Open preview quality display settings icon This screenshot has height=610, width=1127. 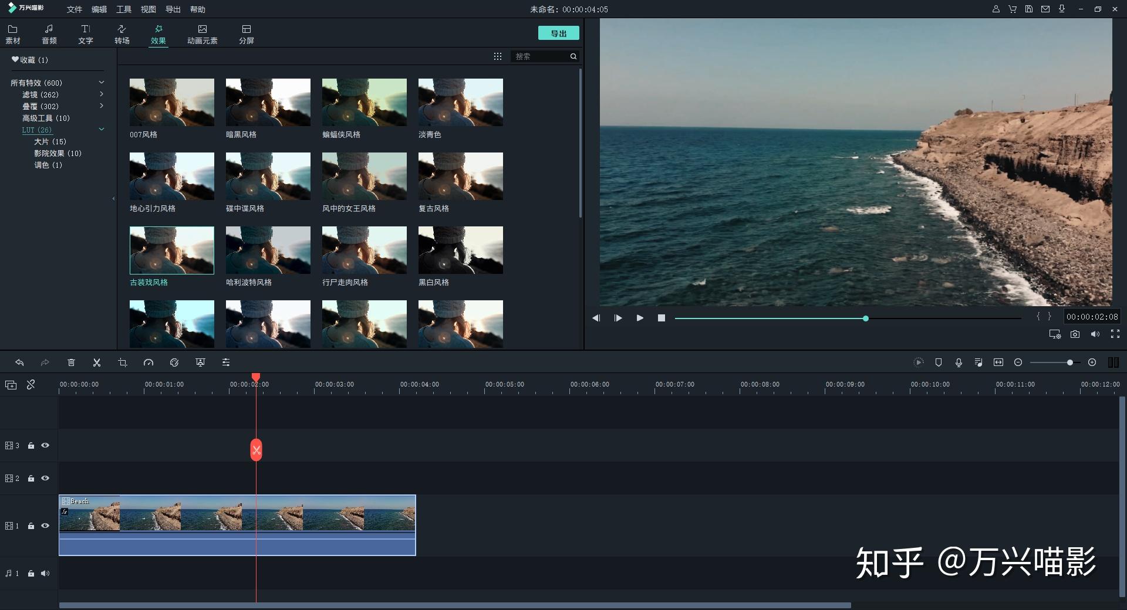point(1055,334)
